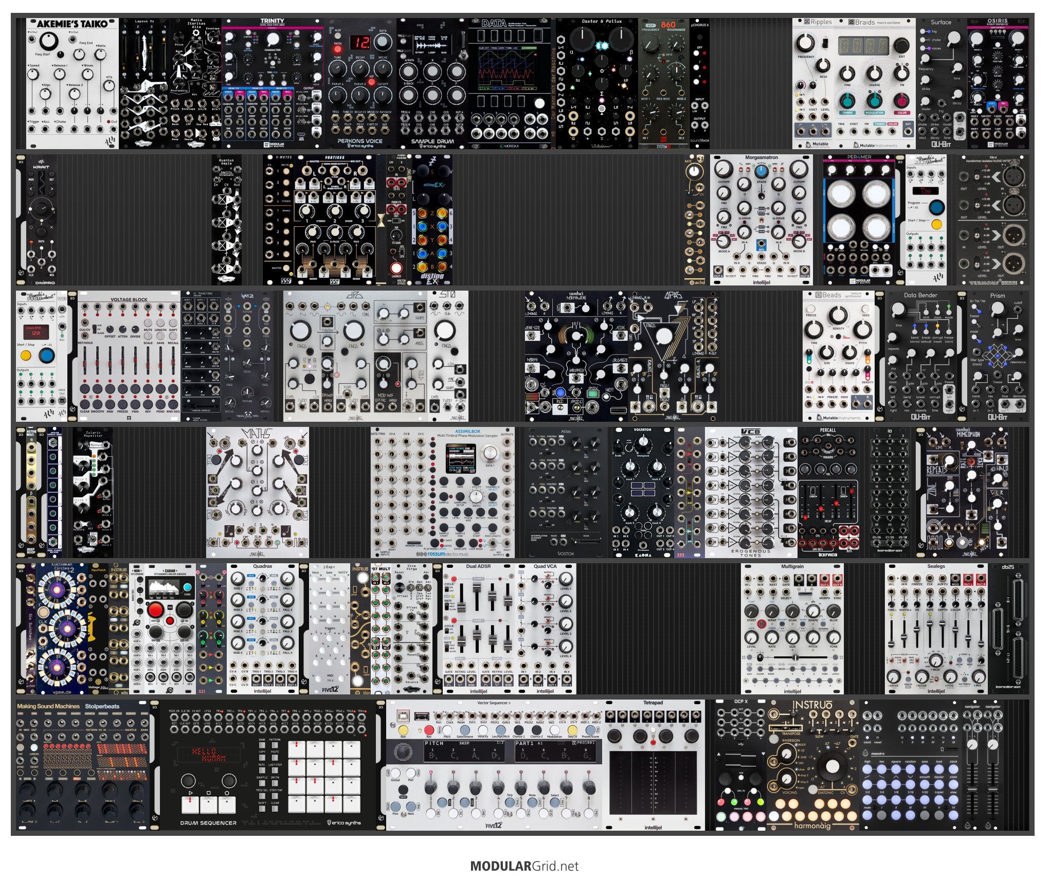
Task: Select the Mimeophon module
Action: coord(967,492)
